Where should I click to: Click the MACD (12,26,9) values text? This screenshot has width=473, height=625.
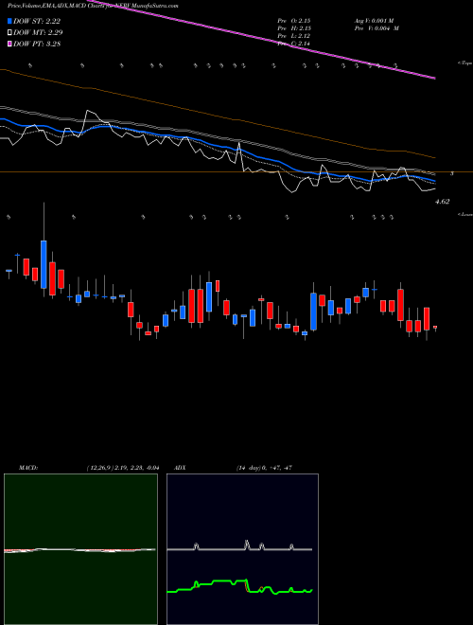point(122,468)
